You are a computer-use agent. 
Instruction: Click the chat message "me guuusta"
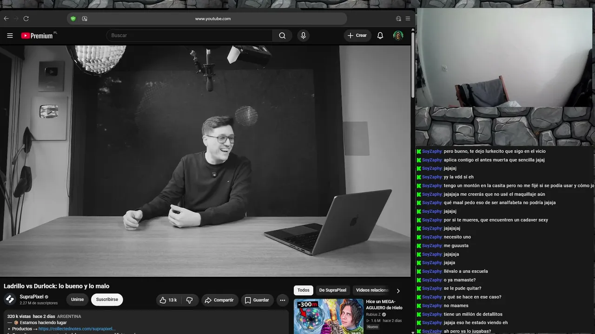[x=456, y=246]
